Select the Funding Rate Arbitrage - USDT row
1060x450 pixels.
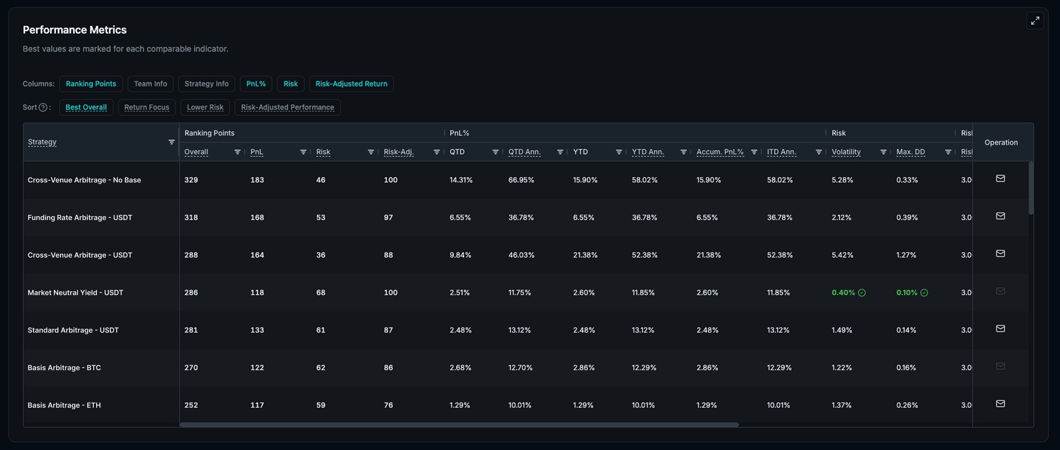(x=528, y=217)
